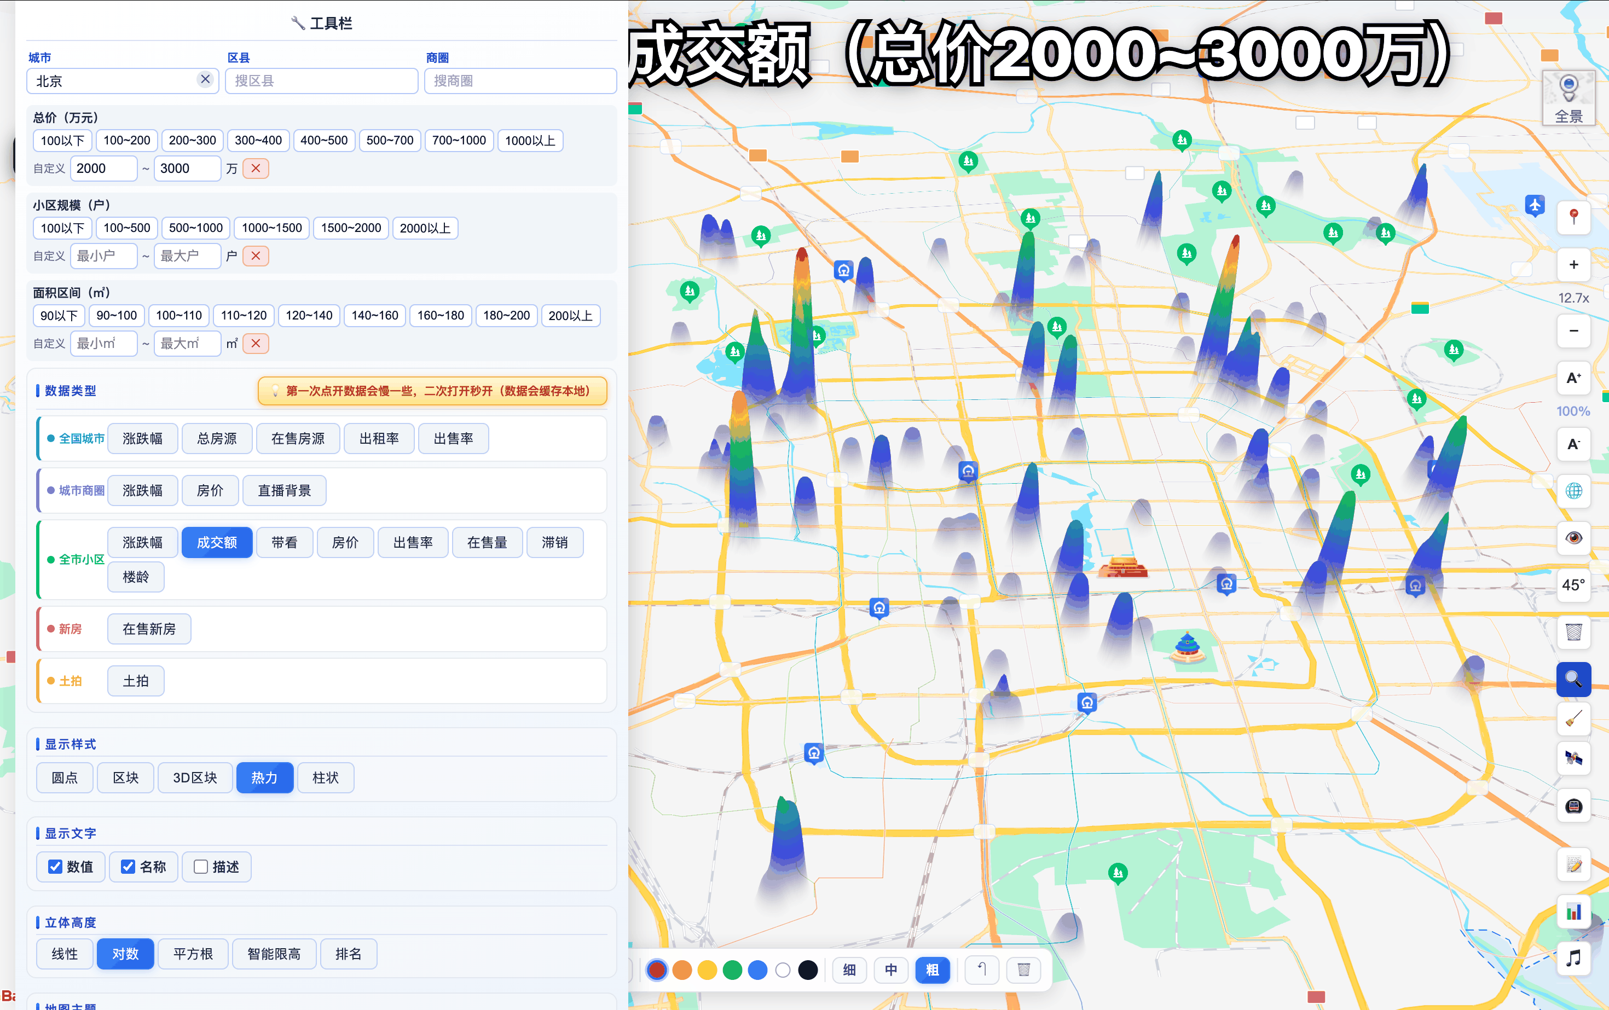1609x1010 pixels.
Task: Pick the red pen color swatch
Action: click(657, 970)
